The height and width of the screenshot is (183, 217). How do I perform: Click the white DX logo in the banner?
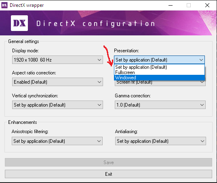[x=19, y=23]
